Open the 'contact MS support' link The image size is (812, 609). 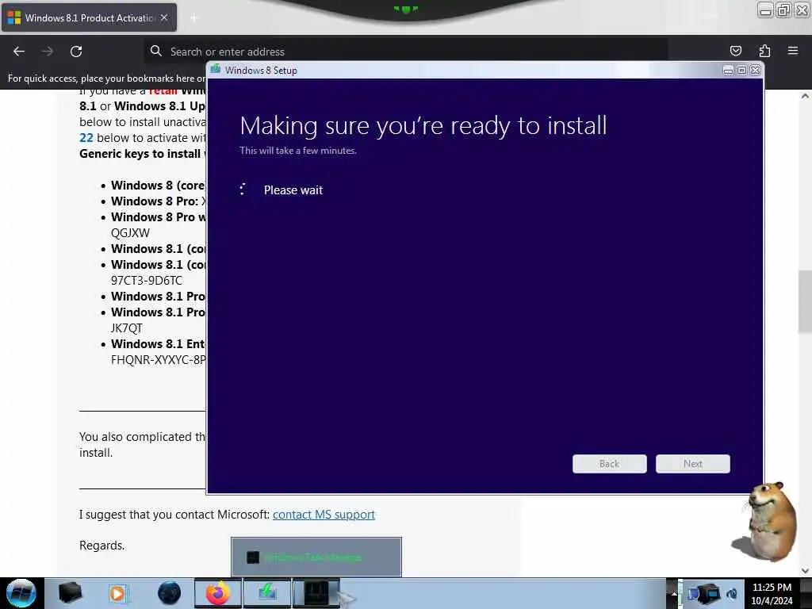click(324, 514)
